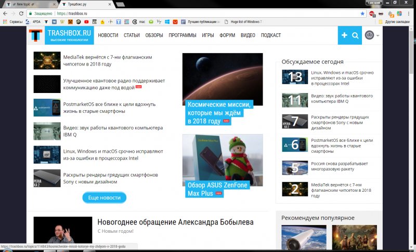
Task: Open sidebar Sony renders discussion with 7
Action: (x=340, y=123)
